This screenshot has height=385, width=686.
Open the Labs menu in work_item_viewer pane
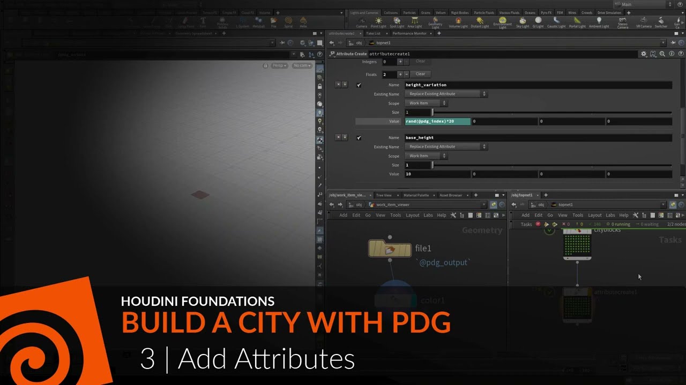coord(428,215)
